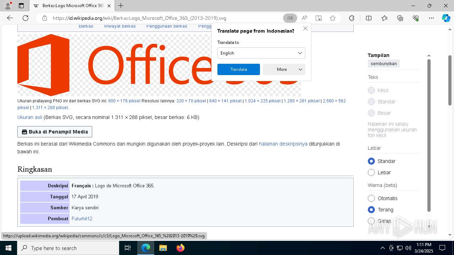Choose Terang color mode
The height and width of the screenshot is (255, 454).
pyautogui.click(x=371, y=210)
